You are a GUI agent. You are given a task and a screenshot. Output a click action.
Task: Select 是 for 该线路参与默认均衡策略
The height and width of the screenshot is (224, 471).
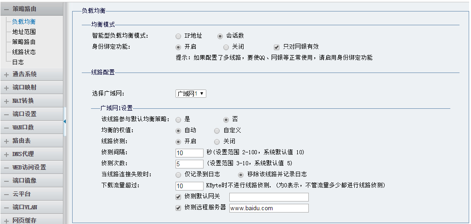click(178, 120)
